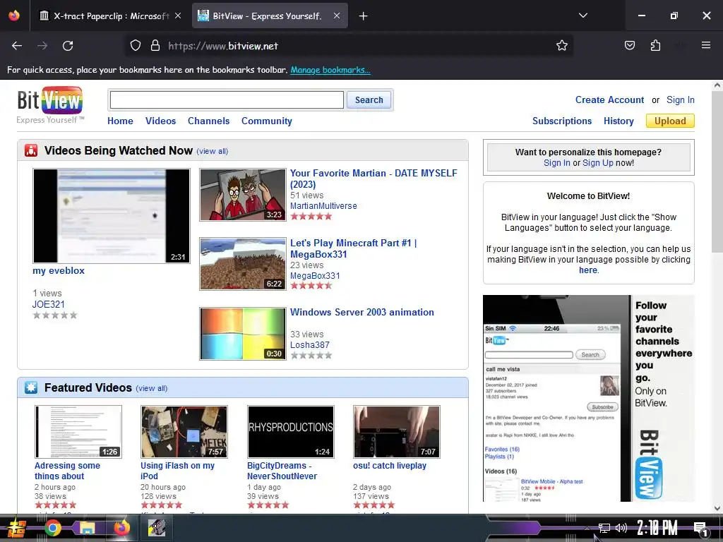Viewport: 723px width, 542px height.
Task: Expand the list all tabs chevron
Action: pos(582,16)
